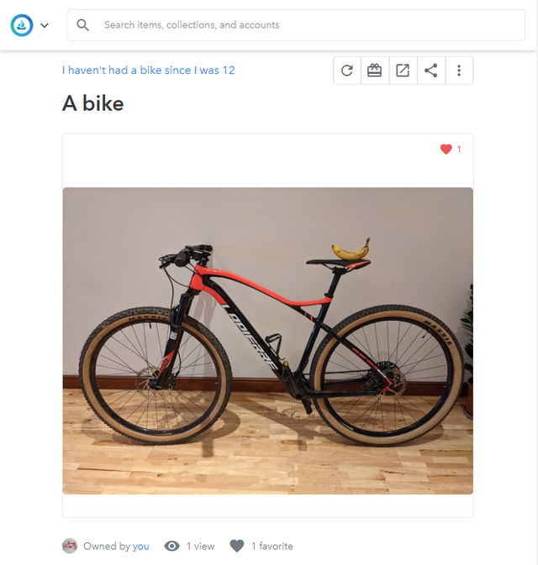The image size is (538, 565).
Task: Open the three-dot more options menu
Action: 459,71
